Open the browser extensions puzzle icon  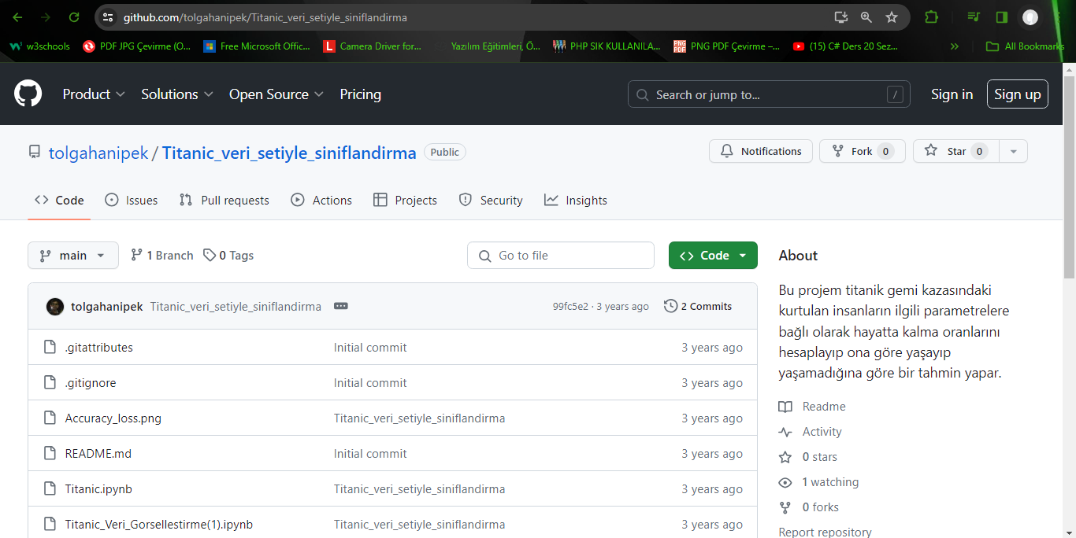pos(931,17)
